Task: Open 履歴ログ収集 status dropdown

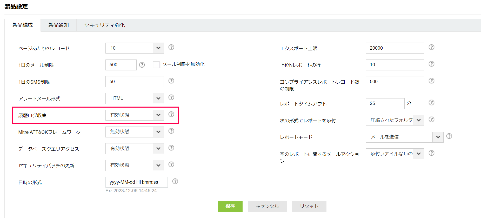Action: [135, 115]
